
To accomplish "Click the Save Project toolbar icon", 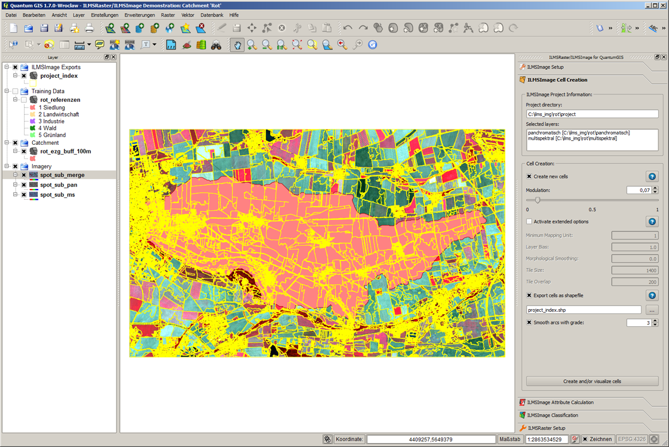I will click(44, 28).
